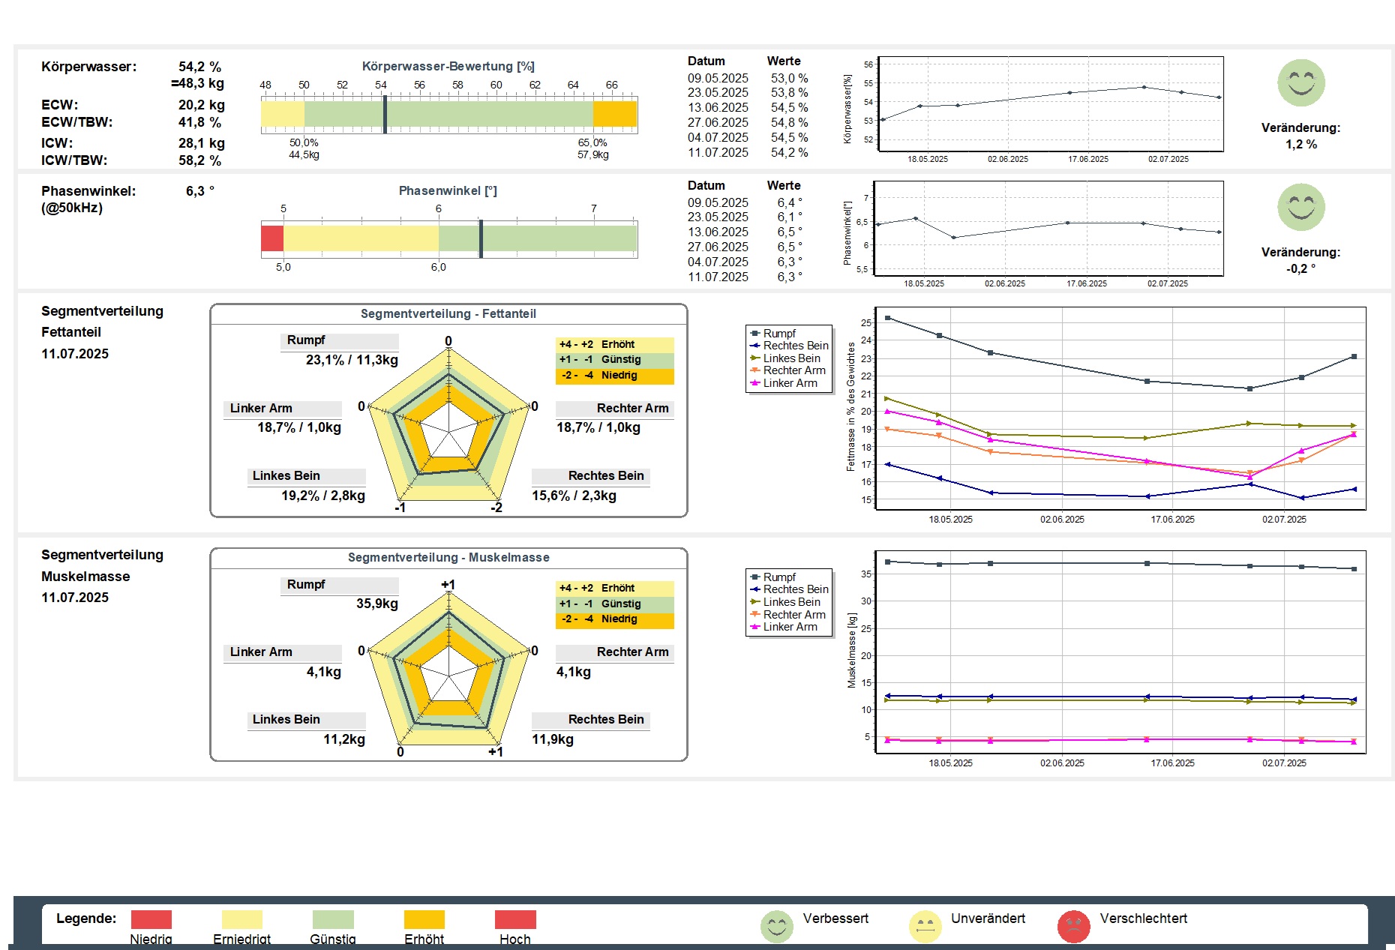
Task: Click the green smiley beside the Phasenwinkel chart
Action: (1300, 208)
